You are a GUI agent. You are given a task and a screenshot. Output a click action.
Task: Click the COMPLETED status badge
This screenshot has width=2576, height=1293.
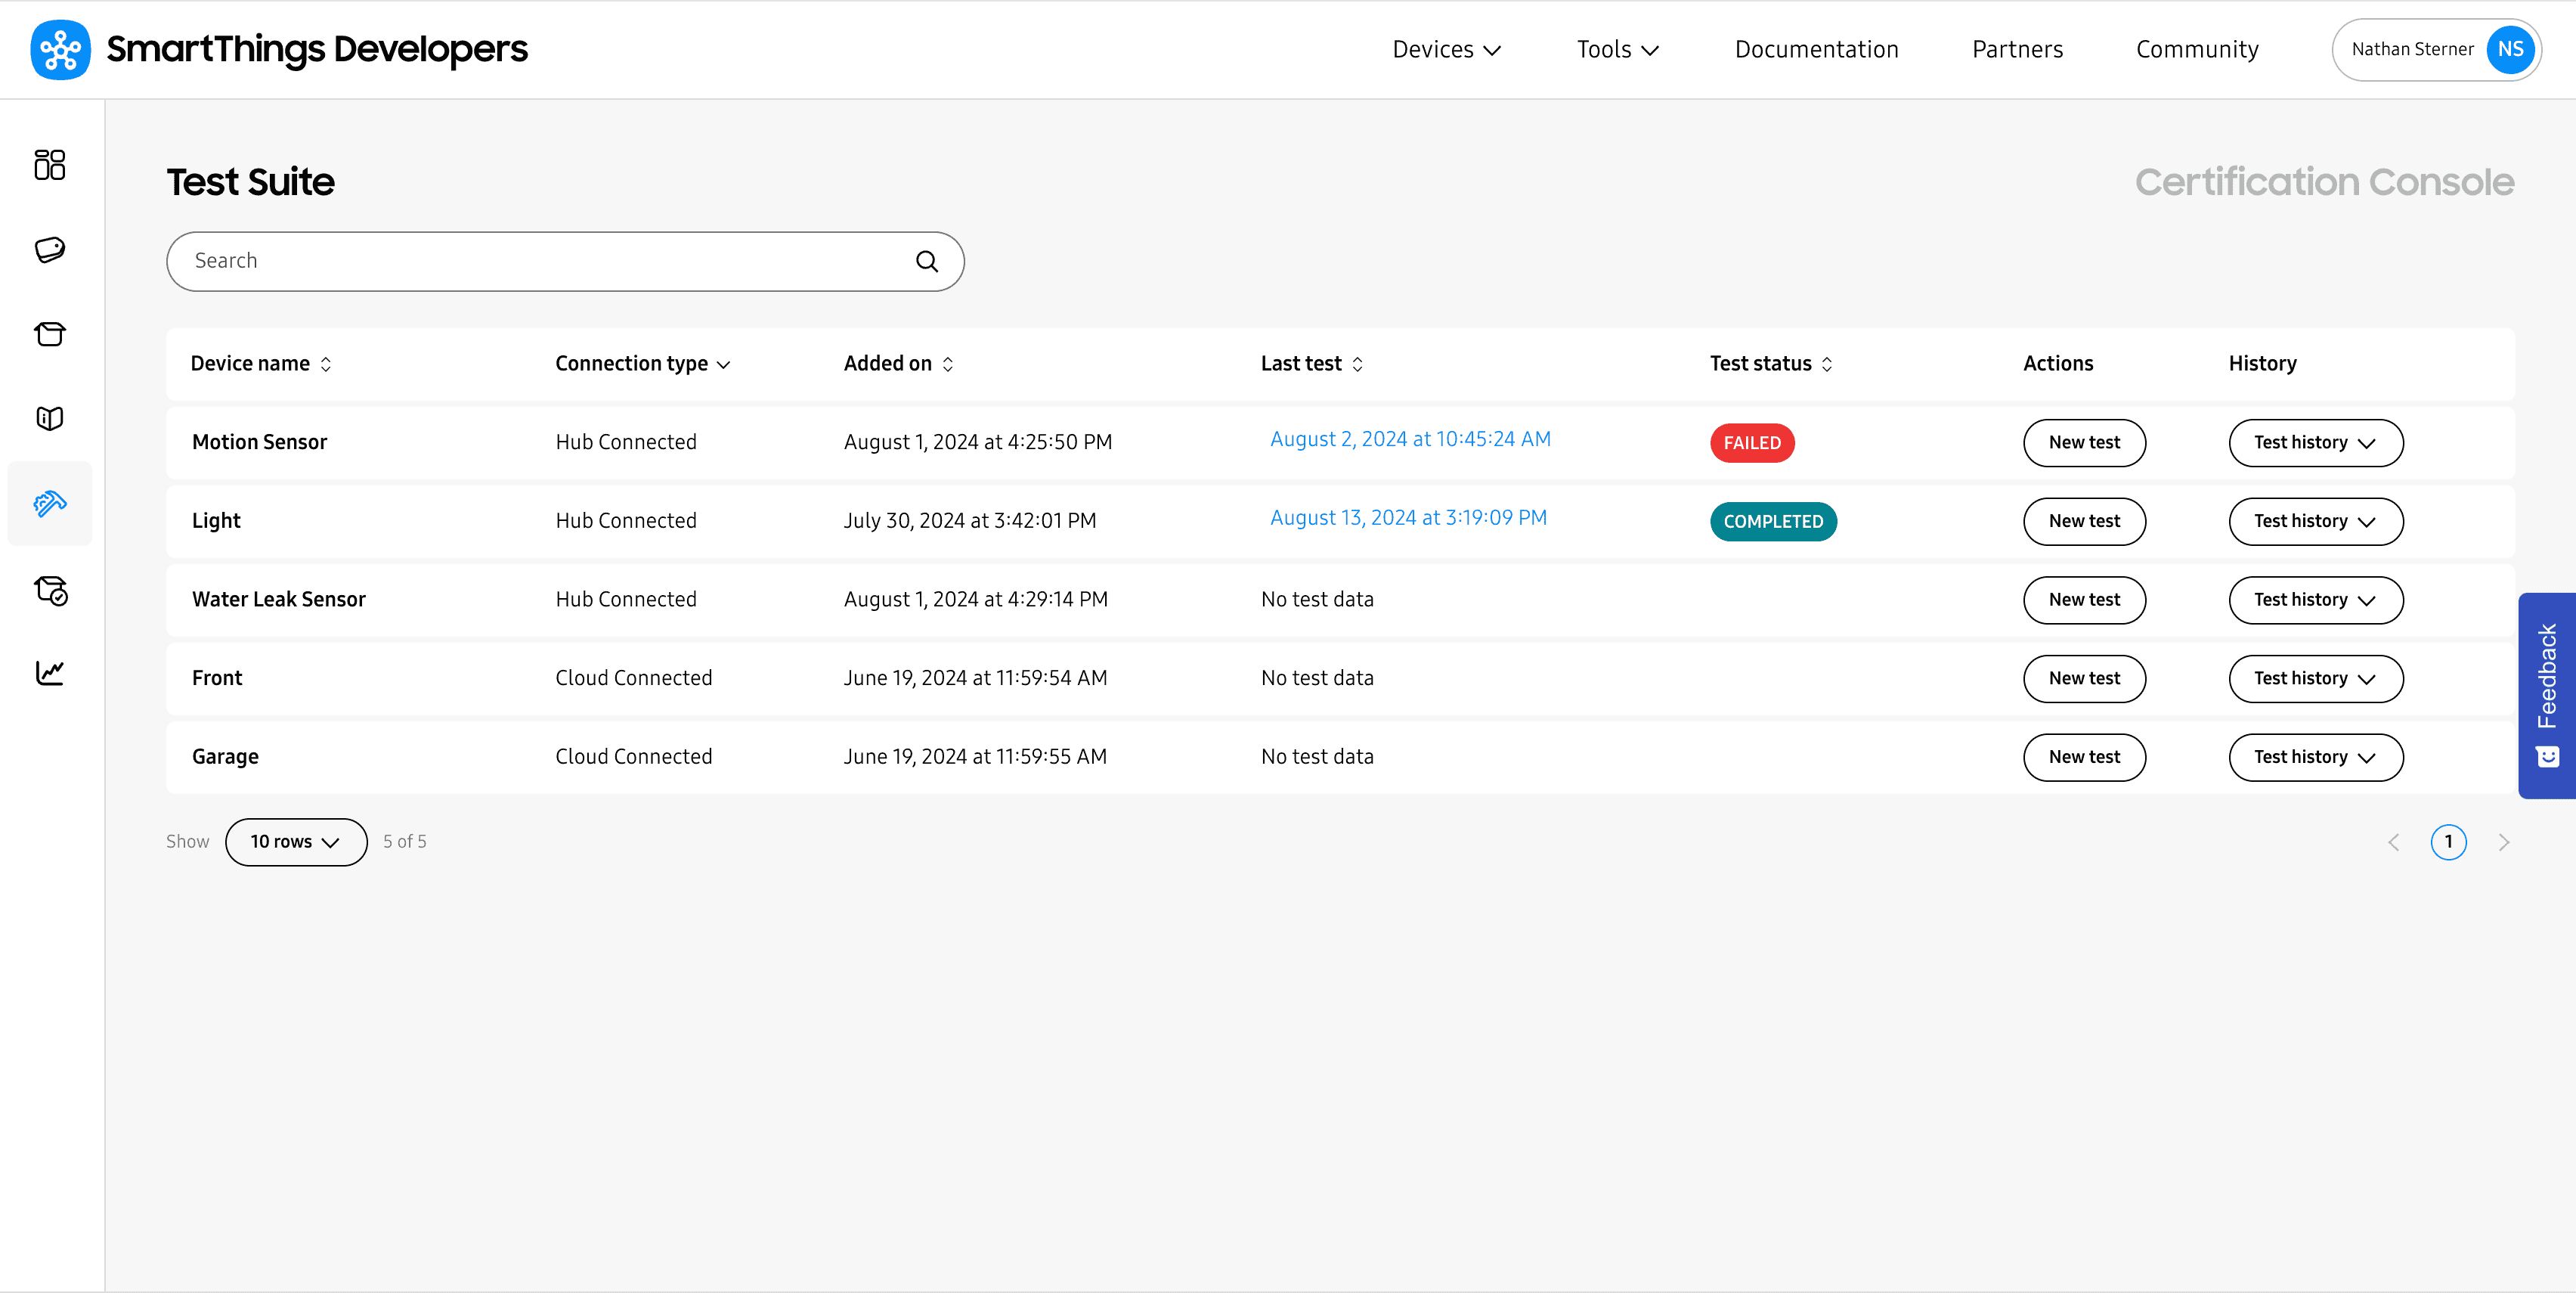point(1773,522)
